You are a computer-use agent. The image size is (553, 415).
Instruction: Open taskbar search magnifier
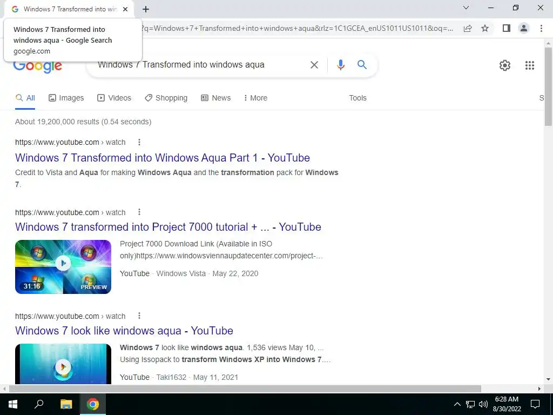39,404
